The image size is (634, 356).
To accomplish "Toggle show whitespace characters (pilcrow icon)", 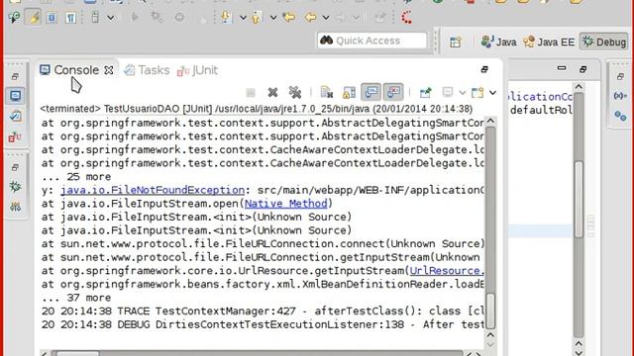I will (x=70, y=18).
